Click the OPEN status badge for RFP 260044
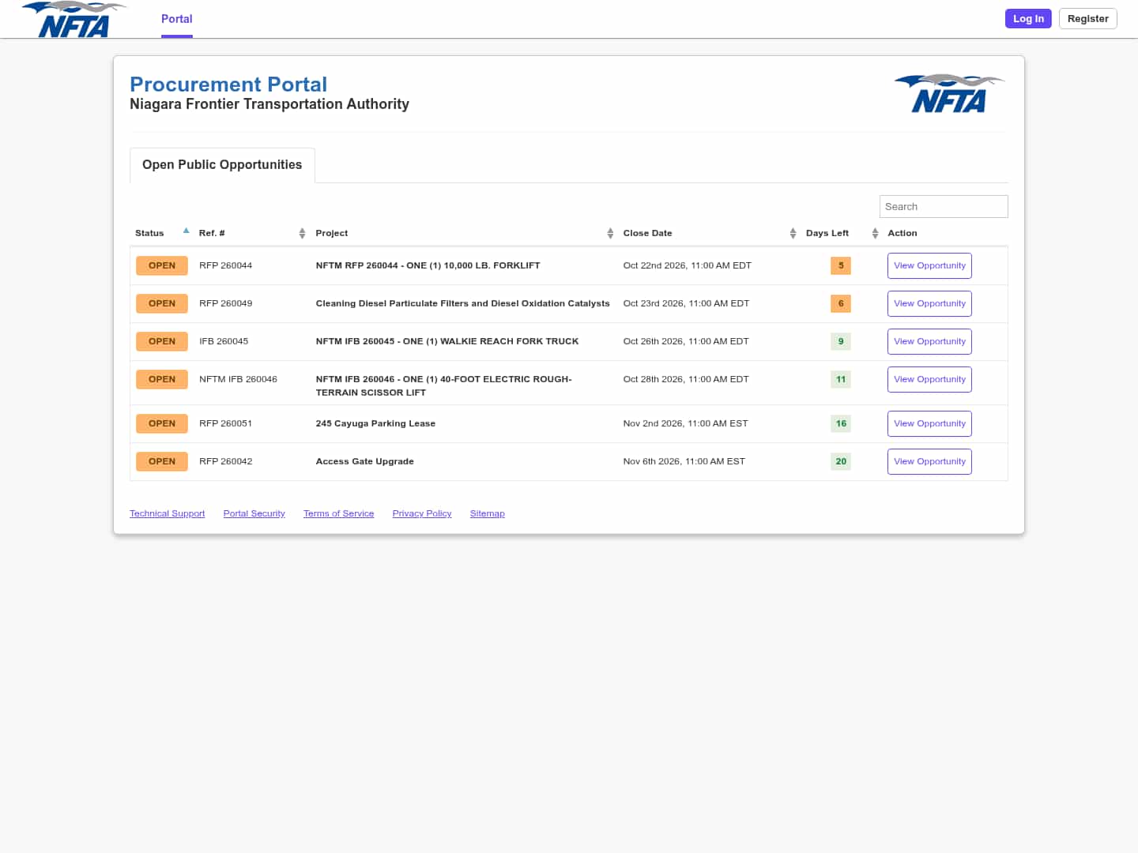 tap(162, 265)
